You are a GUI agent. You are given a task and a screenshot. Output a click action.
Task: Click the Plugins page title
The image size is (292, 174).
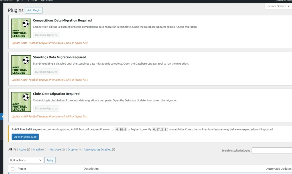click(16, 10)
